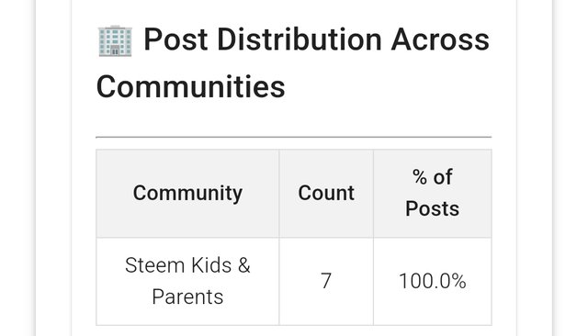
Task: Click the count value 7
Action: tap(326, 281)
